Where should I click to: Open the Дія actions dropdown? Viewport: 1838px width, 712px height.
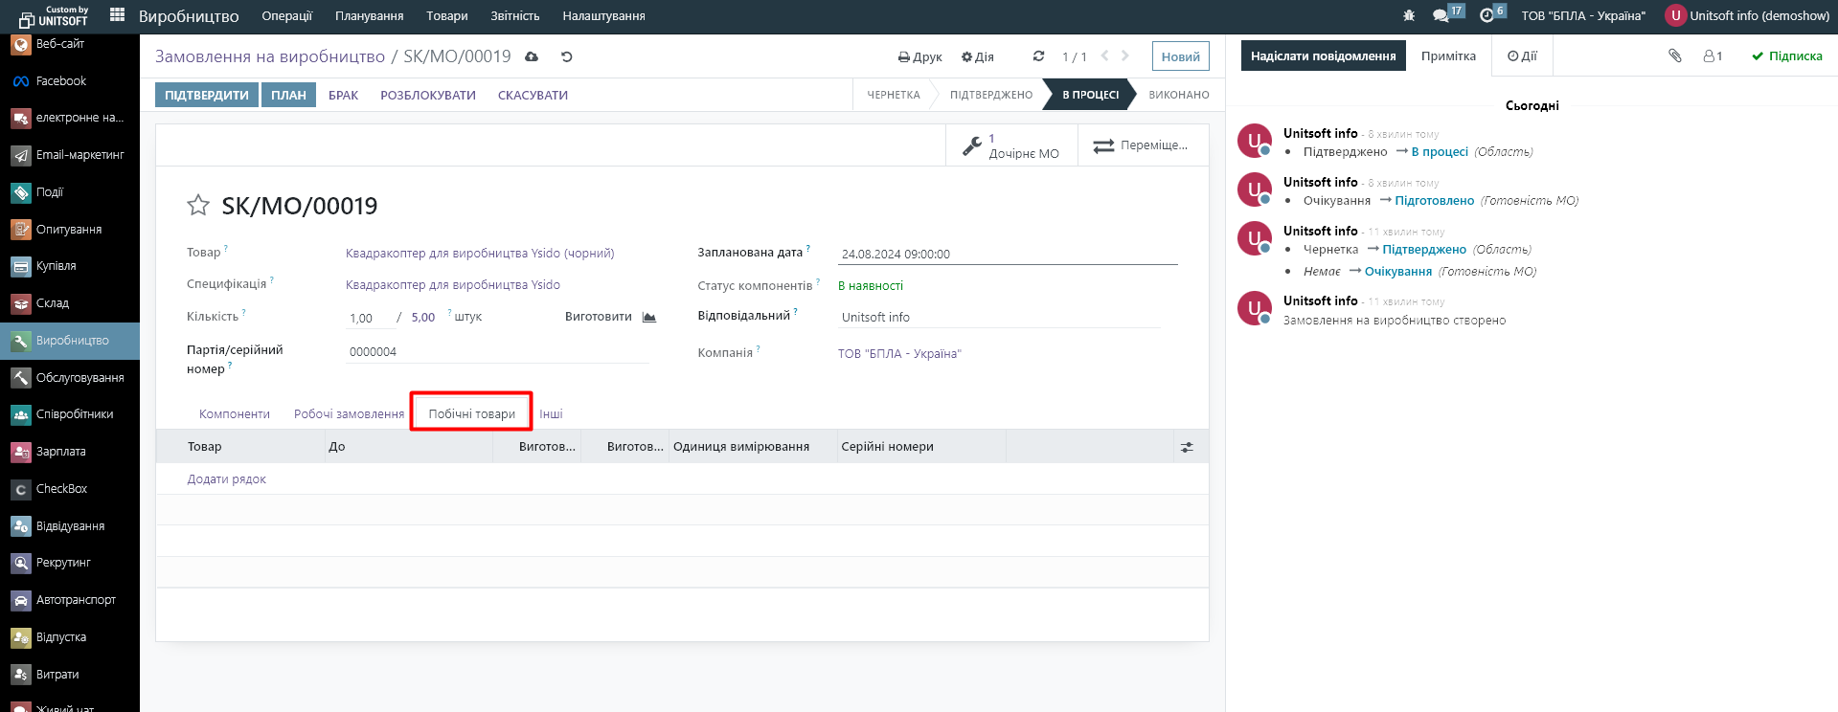pyautogui.click(x=978, y=56)
